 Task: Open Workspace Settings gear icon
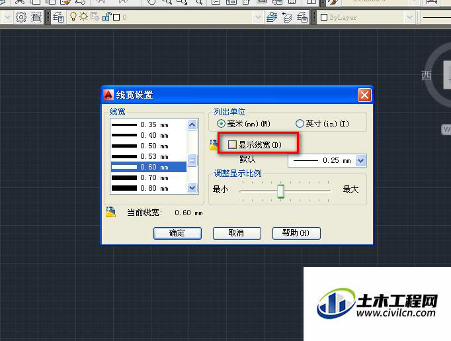click(21, 17)
